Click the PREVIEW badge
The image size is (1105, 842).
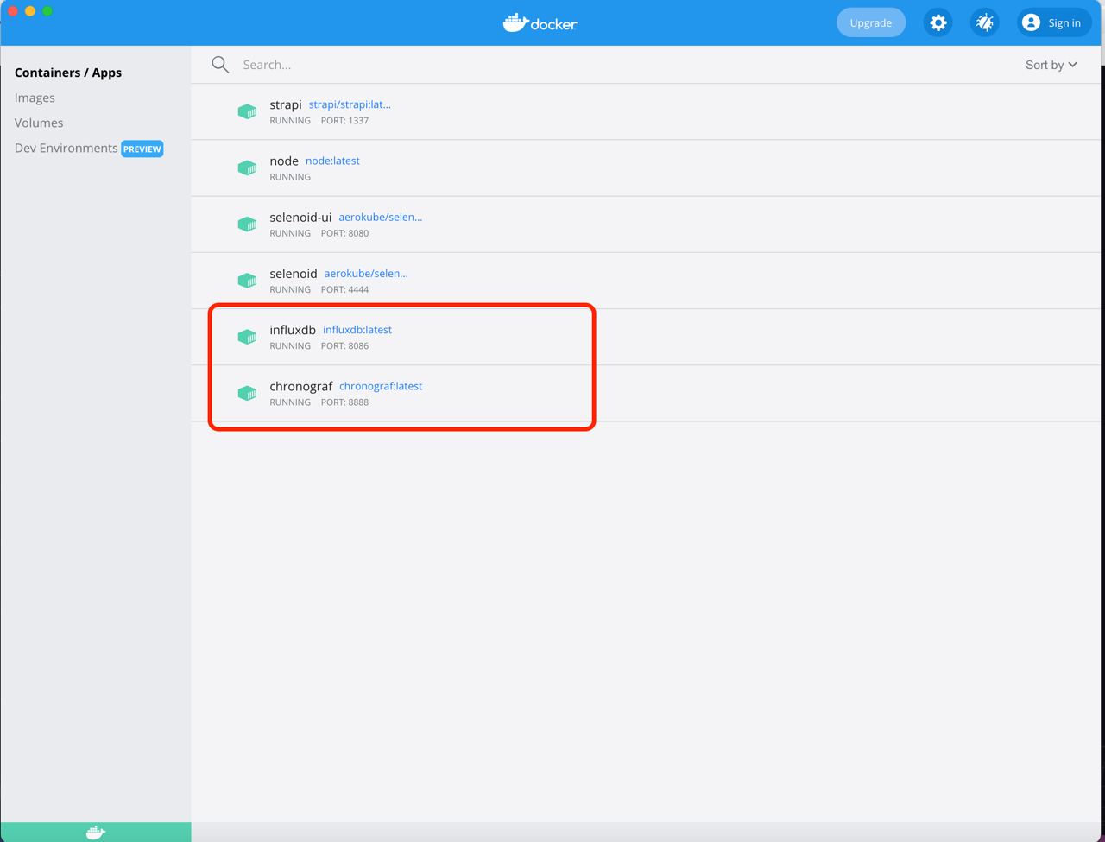point(142,149)
